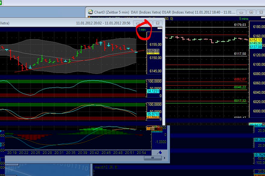Image resolution: width=265 pixels, height=176 pixels.
Task: Click the red 6062,67 support level label
Action: click(240, 79)
